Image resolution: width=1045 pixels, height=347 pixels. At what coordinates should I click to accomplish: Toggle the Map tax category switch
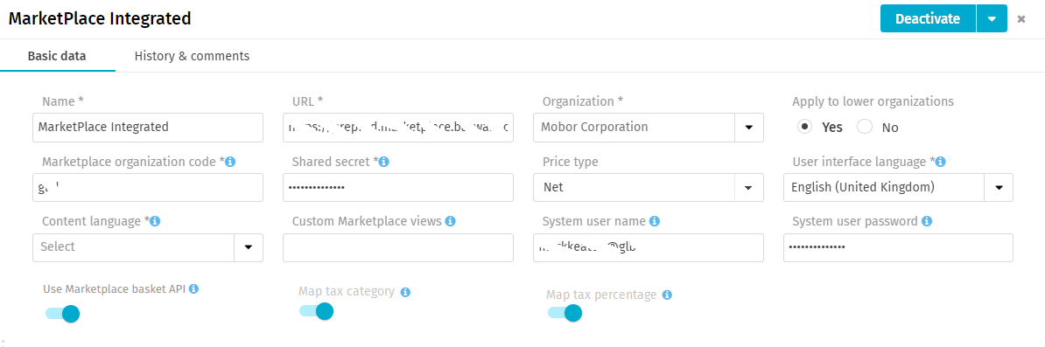click(316, 311)
